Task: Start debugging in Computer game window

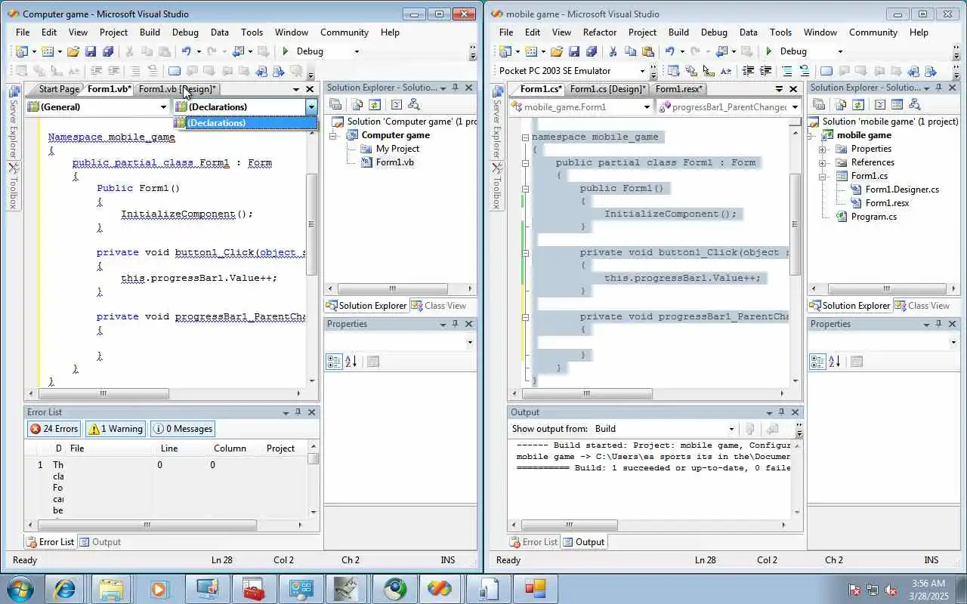Action: click(286, 51)
